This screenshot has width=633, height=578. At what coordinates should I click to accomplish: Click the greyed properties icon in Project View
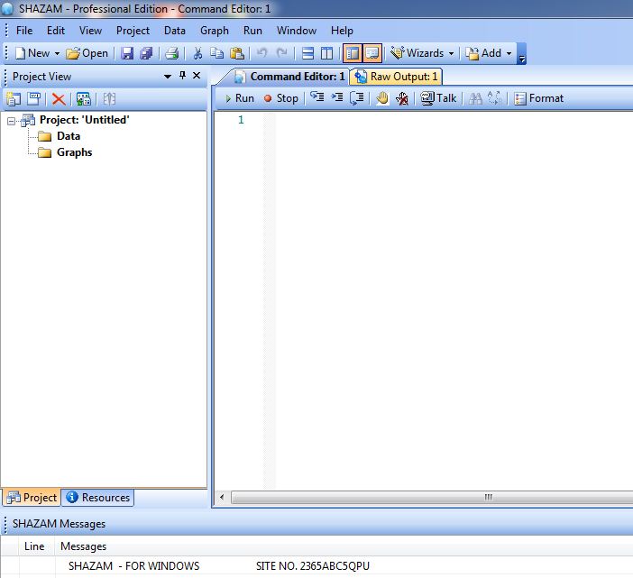click(x=109, y=99)
